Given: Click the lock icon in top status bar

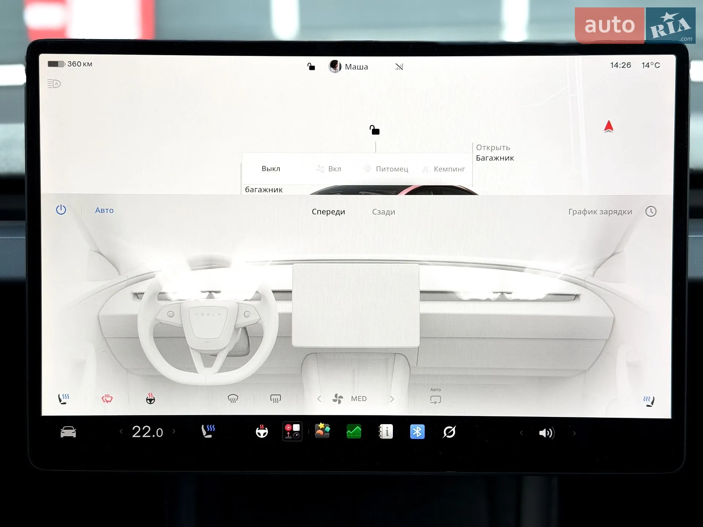Looking at the screenshot, I should 311,67.
